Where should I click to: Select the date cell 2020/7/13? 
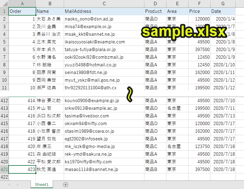[223, 116]
